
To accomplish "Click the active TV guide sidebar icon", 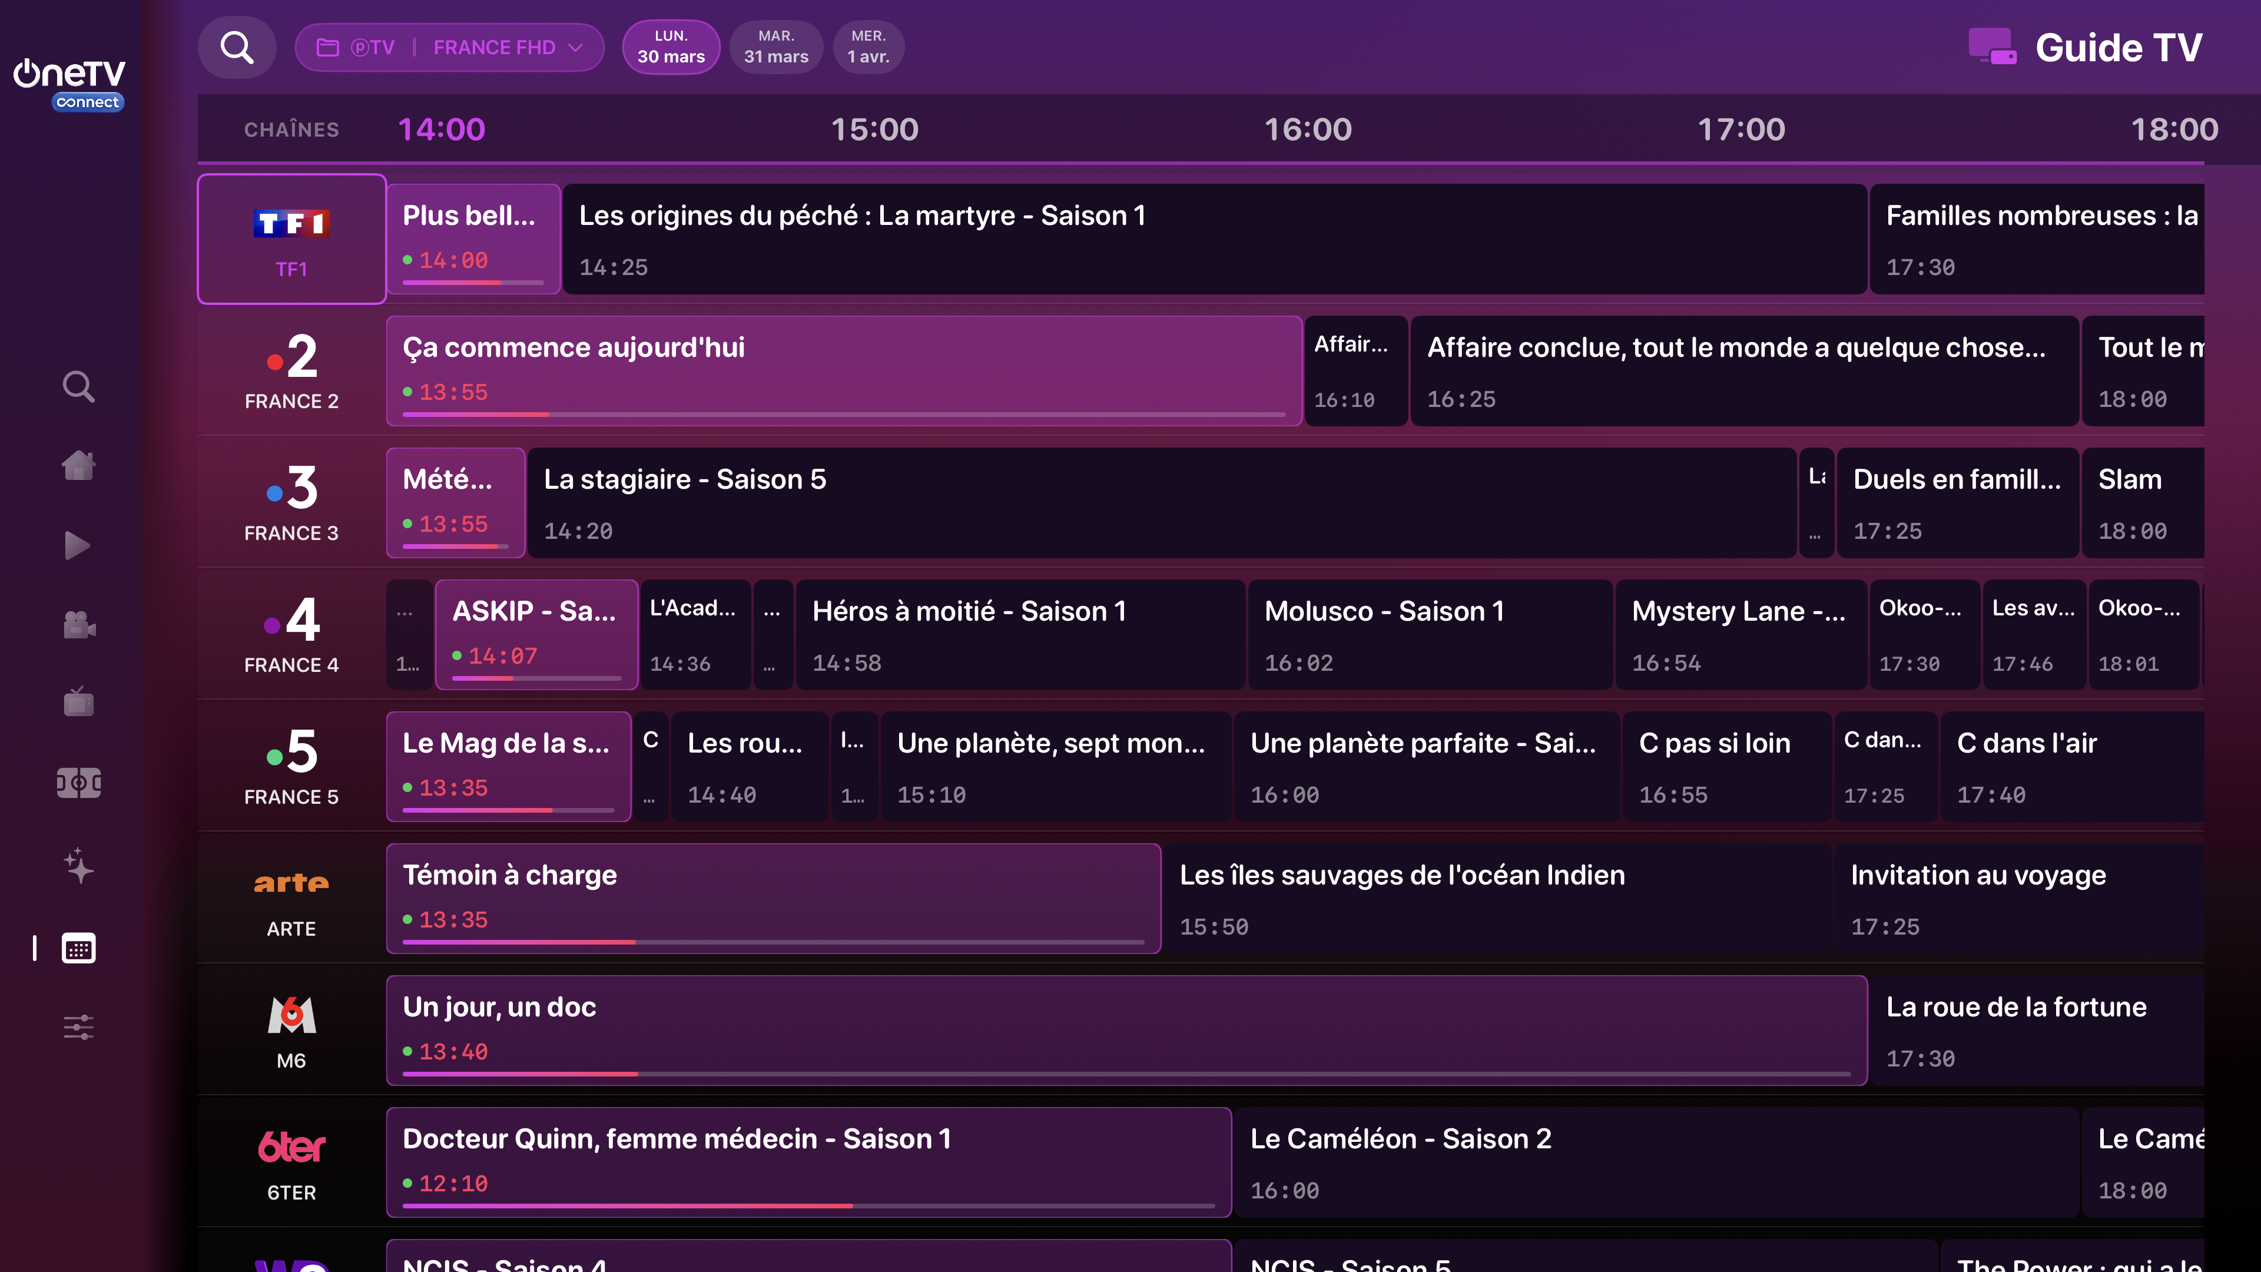I will pos(78,948).
